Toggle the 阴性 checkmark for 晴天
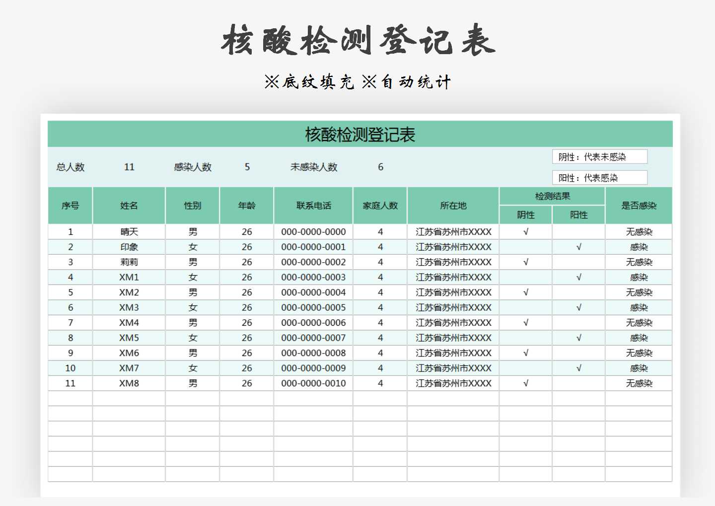The width and height of the screenshot is (715, 506). point(525,231)
